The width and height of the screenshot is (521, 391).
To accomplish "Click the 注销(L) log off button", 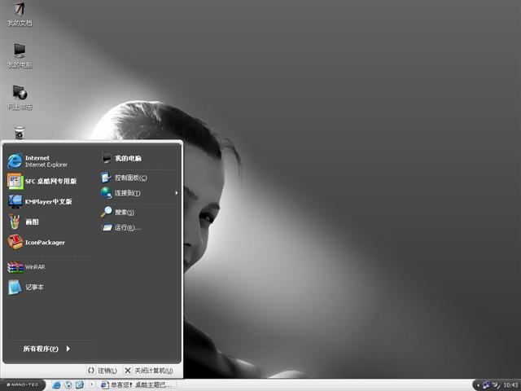I will tap(103, 371).
